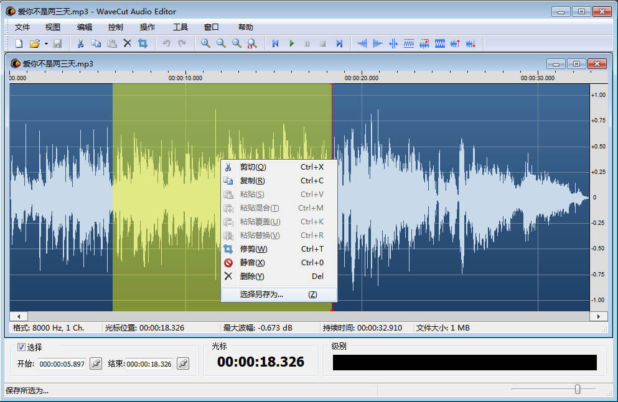Click the trim crop toolbar icon

point(143,43)
